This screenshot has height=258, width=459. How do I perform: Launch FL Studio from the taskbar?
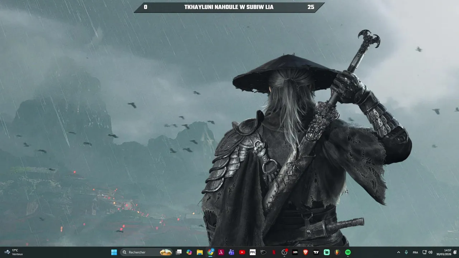[337, 252]
